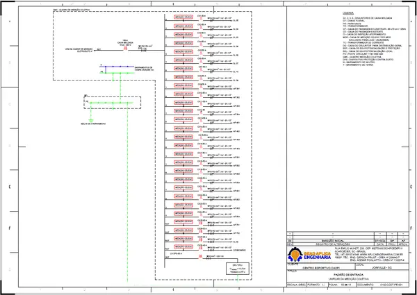Click the Aplica Engenharia lightbulb logo
Screen dimensions: 417x295
pos(295,255)
